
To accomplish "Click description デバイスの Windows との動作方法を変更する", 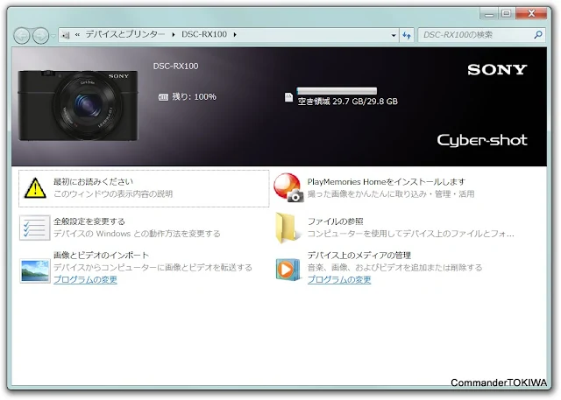I will (x=137, y=234).
